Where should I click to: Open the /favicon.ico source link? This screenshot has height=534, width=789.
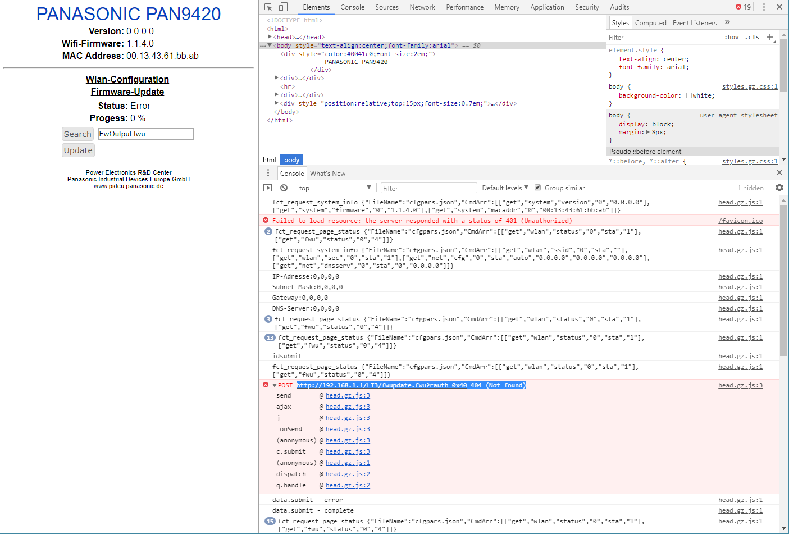(x=740, y=221)
